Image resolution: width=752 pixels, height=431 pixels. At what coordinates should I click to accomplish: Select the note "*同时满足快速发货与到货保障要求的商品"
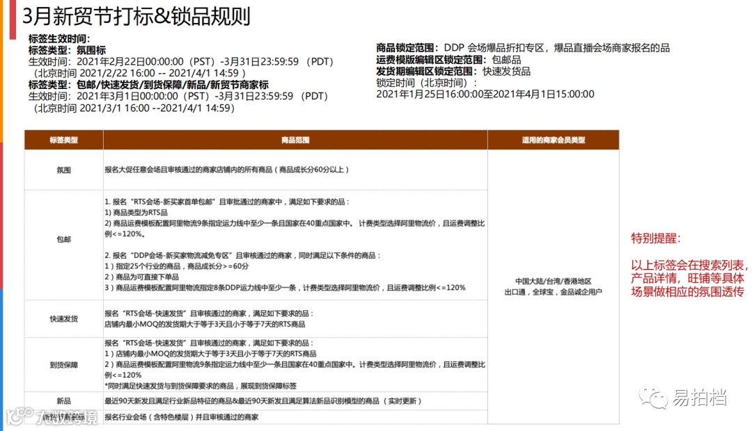click(x=201, y=386)
